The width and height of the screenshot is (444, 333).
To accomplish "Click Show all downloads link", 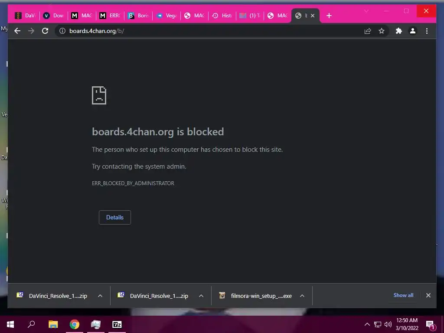I will pos(403,295).
